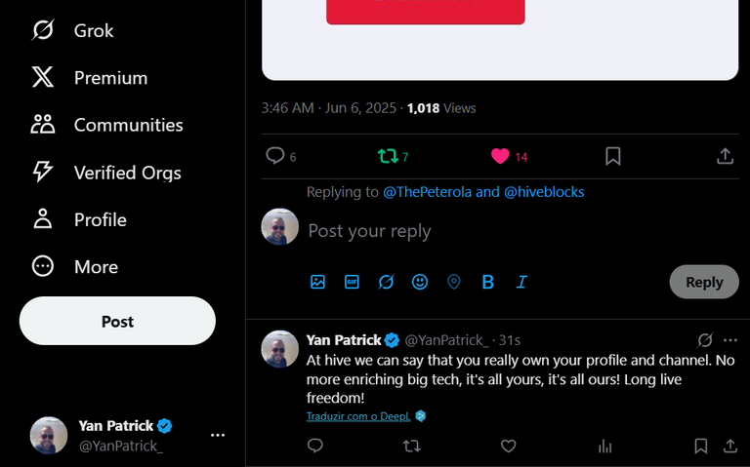Open the emoji picker in the composer
This screenshot has width=750, height=467.
coord(420,282)
